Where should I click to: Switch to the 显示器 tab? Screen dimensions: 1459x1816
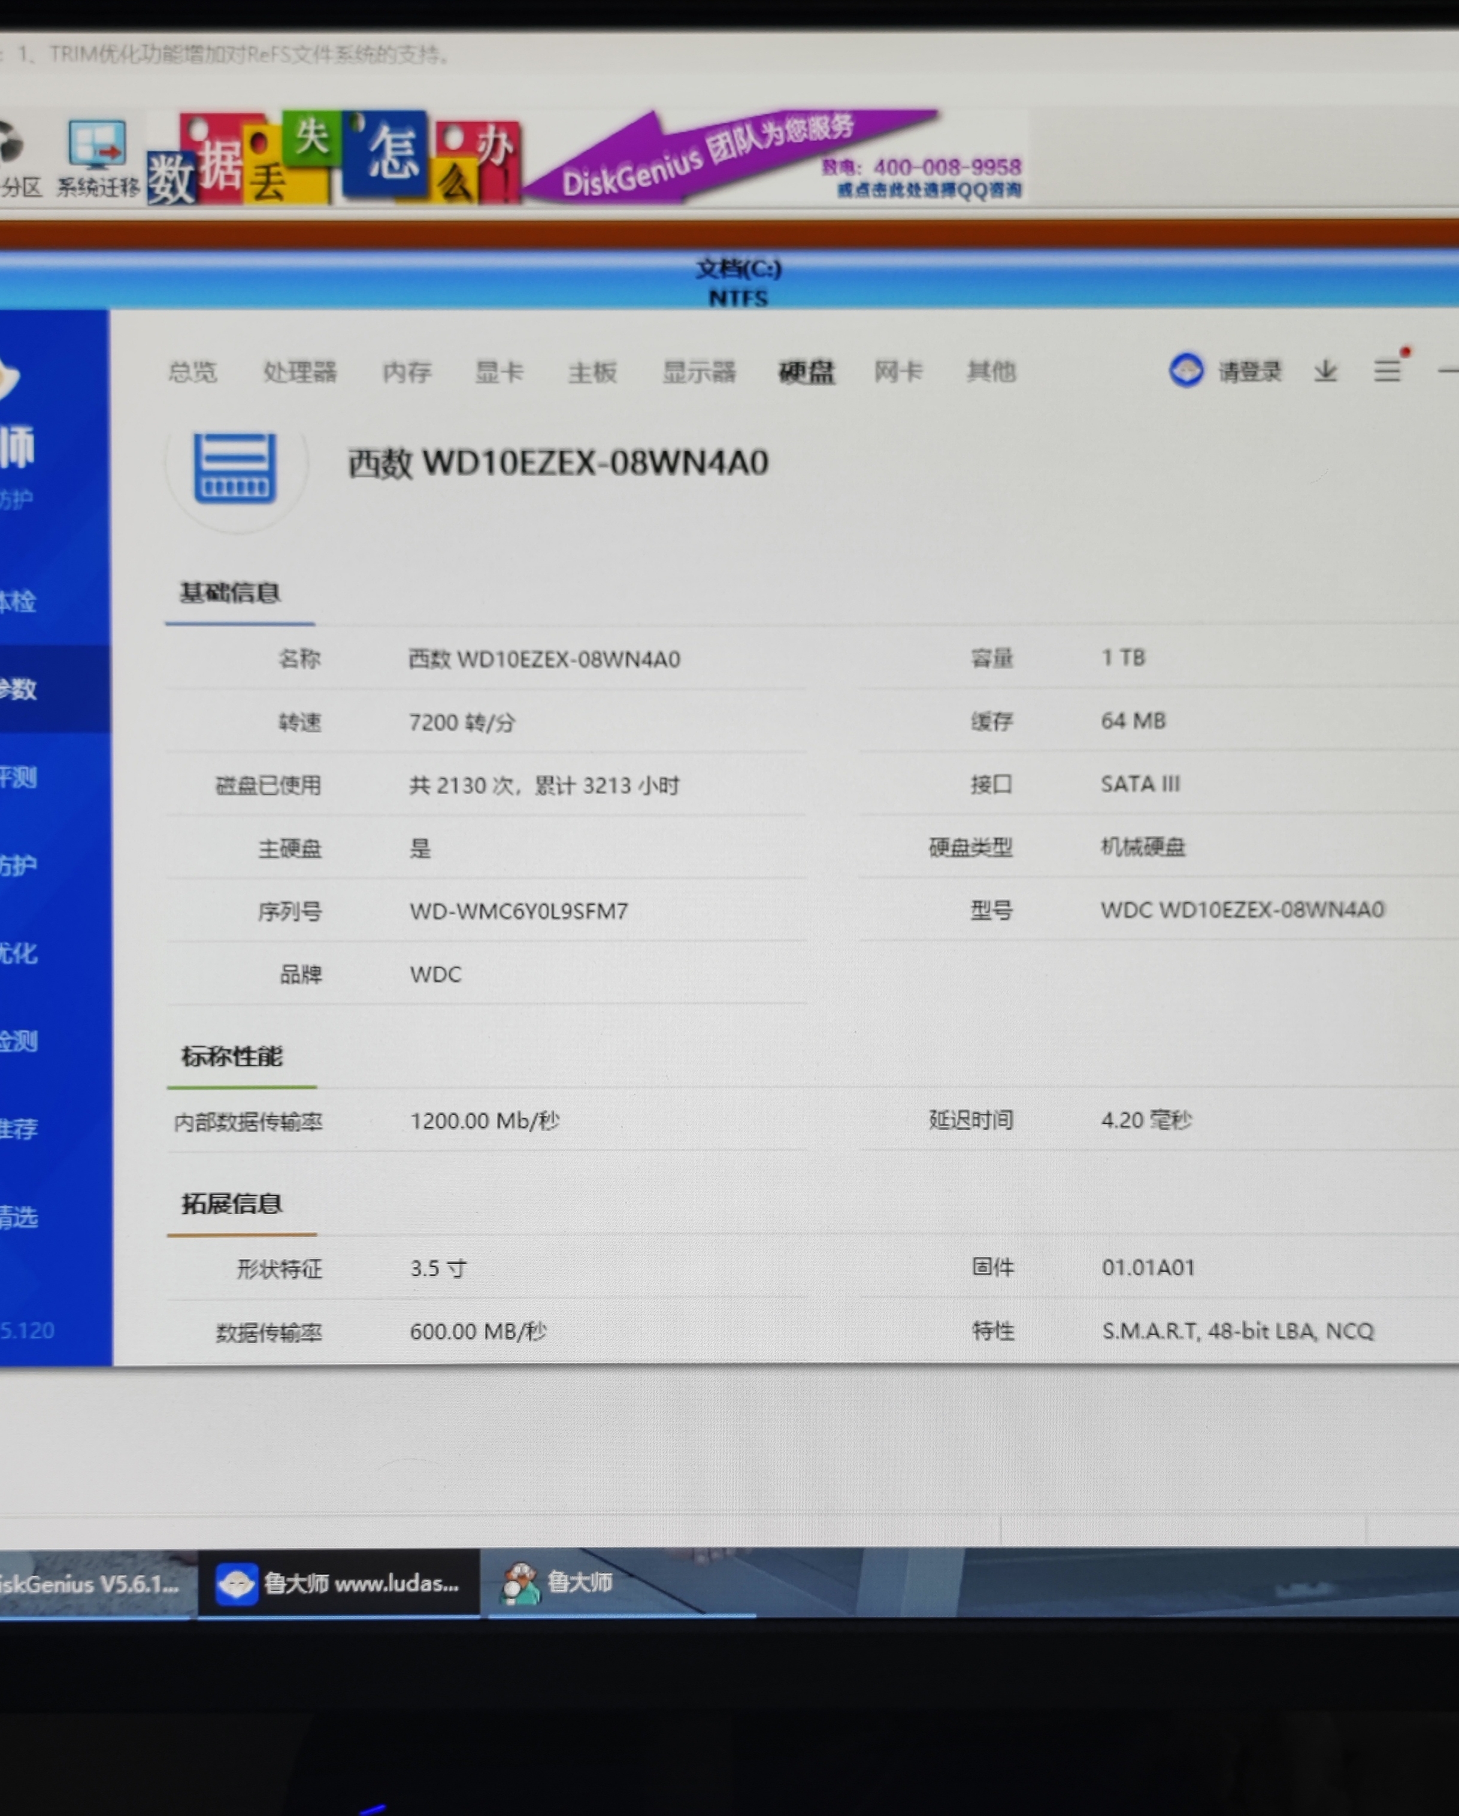(699, 371)
